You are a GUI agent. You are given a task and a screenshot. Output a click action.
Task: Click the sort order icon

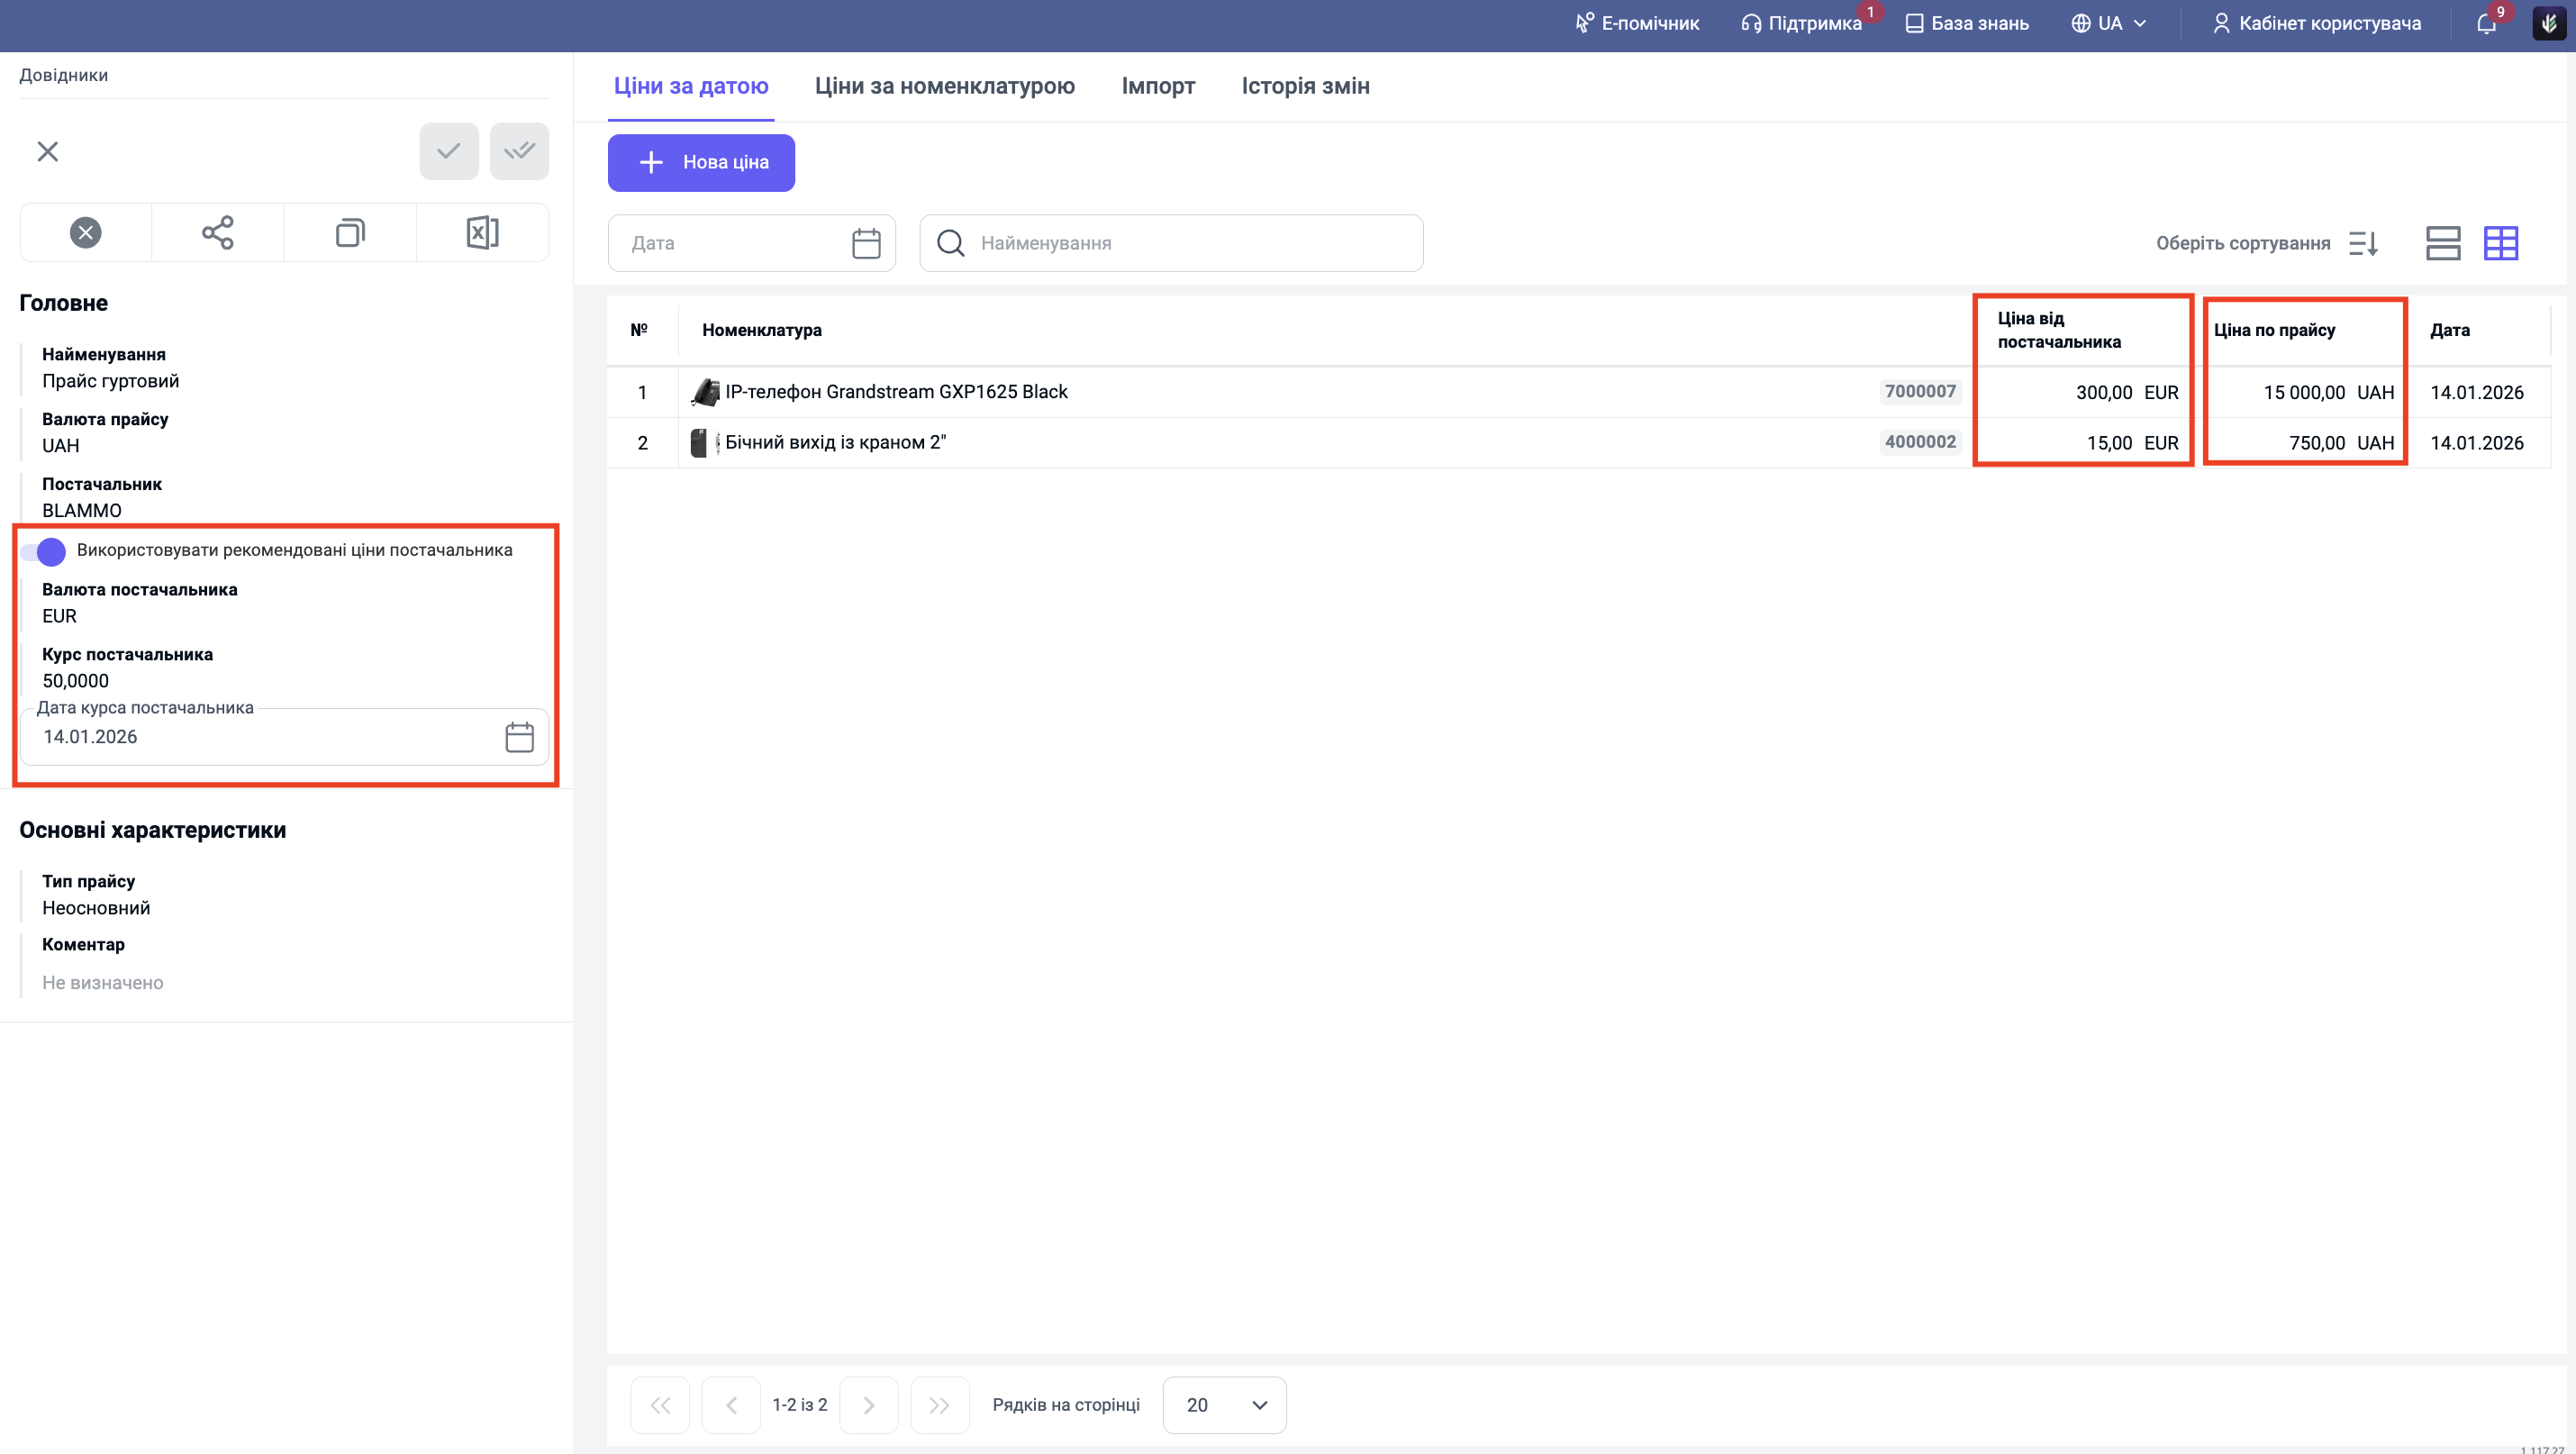pyautogui.click(x=2363, y=243)
